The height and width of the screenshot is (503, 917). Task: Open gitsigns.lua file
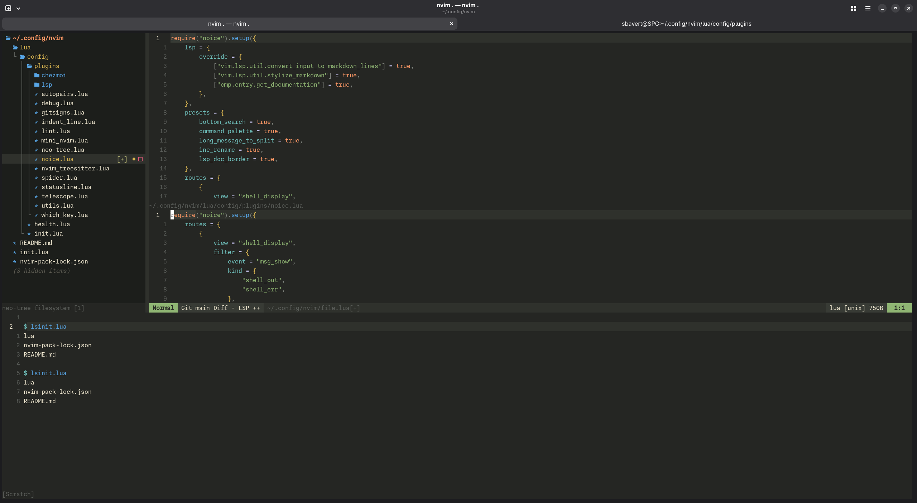(63, 112)
